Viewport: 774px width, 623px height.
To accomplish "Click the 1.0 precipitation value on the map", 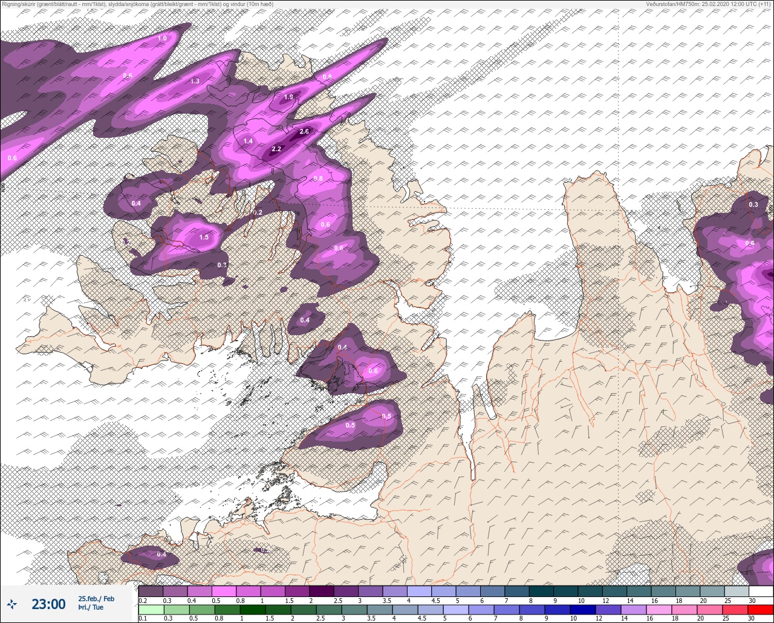I will (x=162, y=39).
